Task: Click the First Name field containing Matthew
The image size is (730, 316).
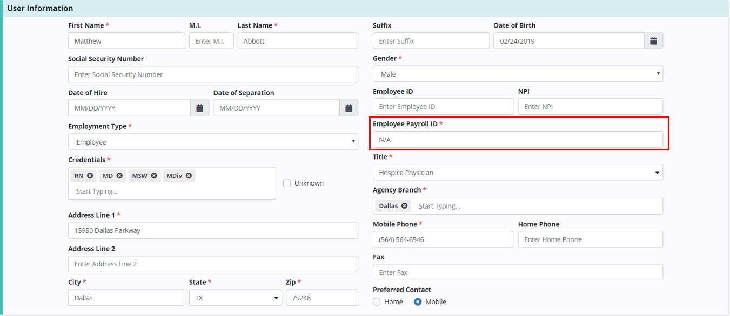Action: click(126, 41)
